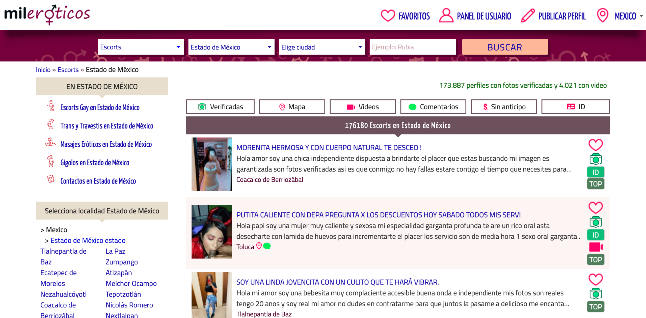Toggle the Mapa filter
This screenshot has height=318, width=646.
point(292,107)
